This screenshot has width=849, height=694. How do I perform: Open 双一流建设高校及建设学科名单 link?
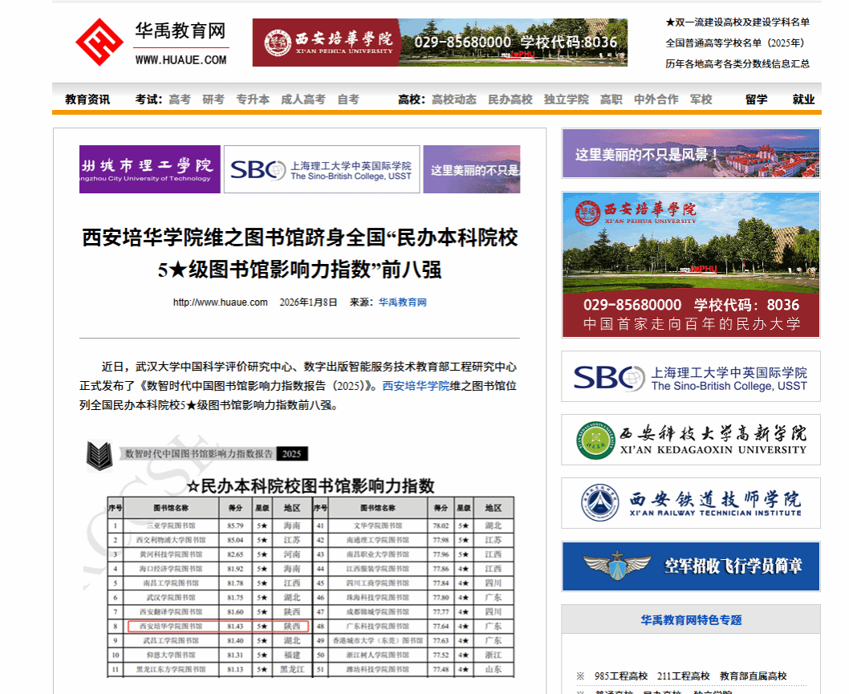[737, 22]
